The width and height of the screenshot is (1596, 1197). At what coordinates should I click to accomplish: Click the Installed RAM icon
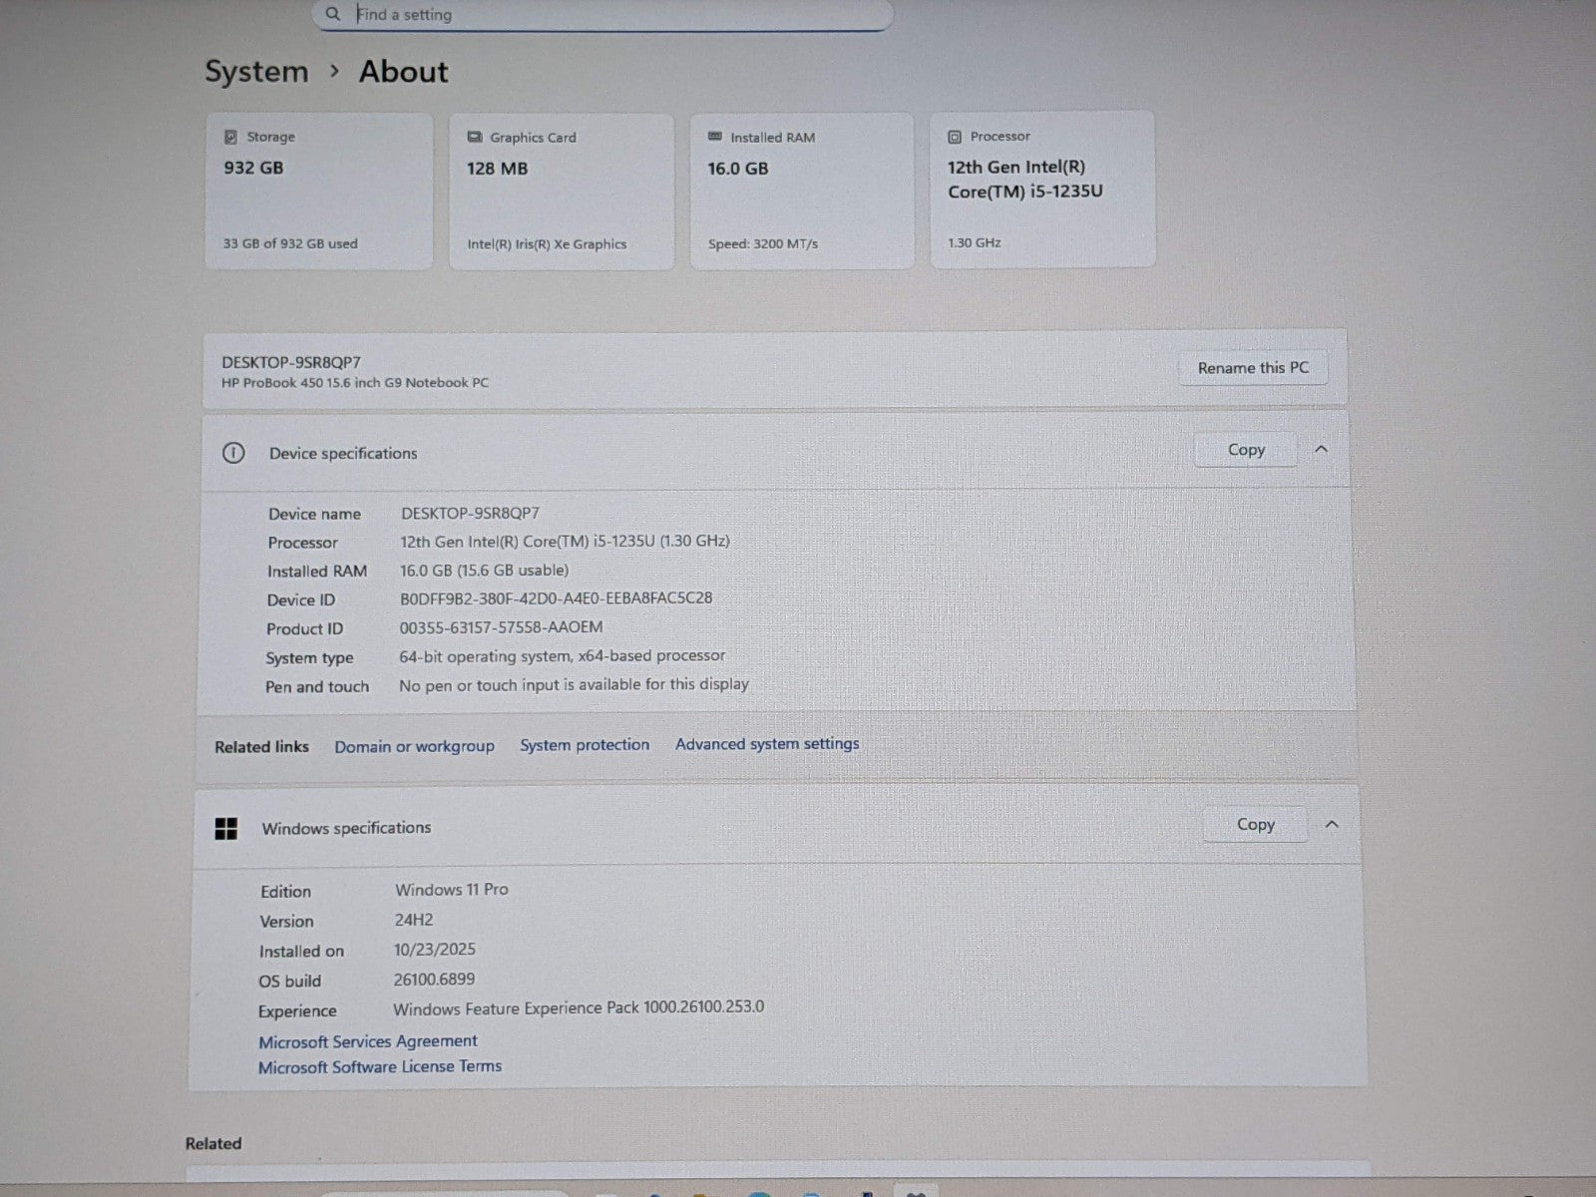click(x=714, y=137)
